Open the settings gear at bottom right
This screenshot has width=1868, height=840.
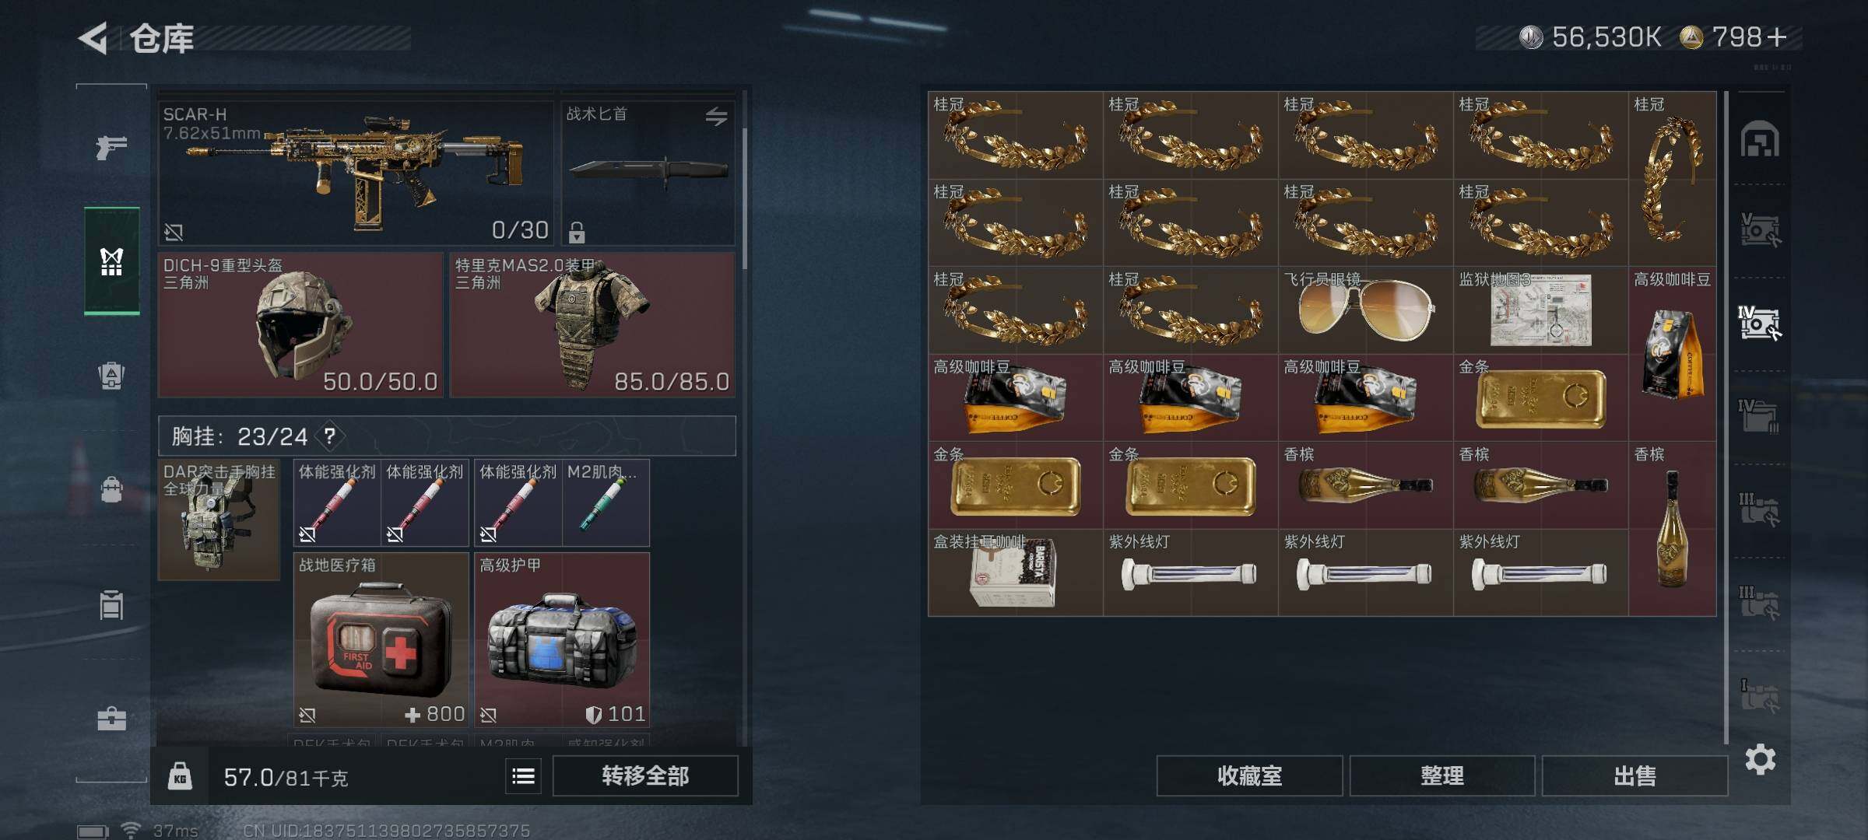pos(1760,759)
